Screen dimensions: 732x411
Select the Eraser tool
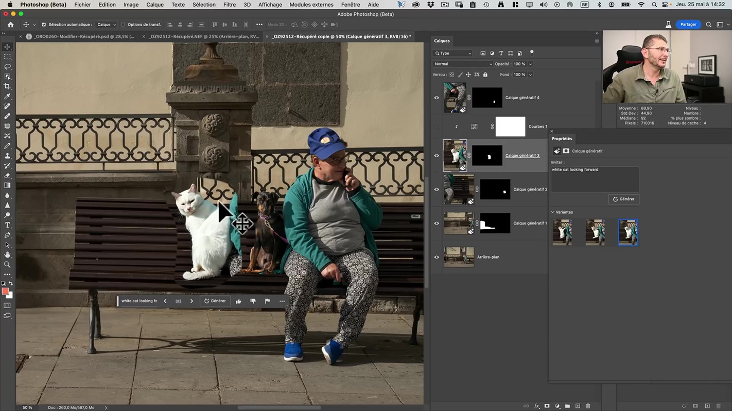(7, 175)
